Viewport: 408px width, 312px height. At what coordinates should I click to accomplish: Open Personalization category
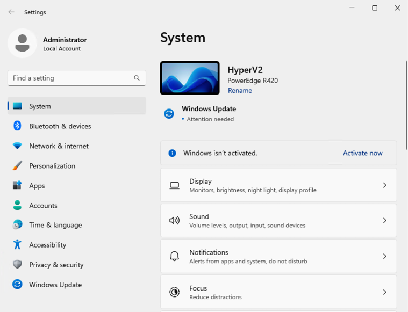click(x=52, y=166)
